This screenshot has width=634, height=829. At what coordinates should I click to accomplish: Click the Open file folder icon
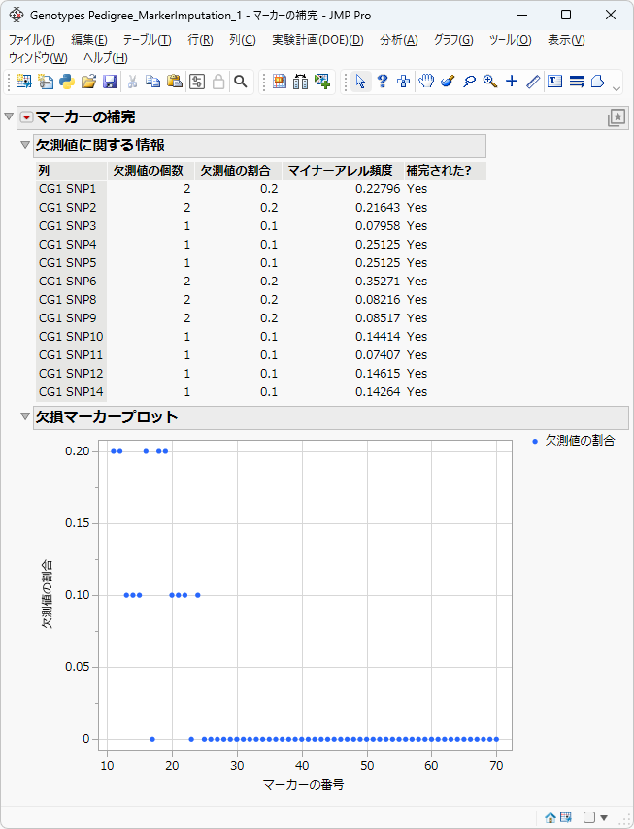88,82
